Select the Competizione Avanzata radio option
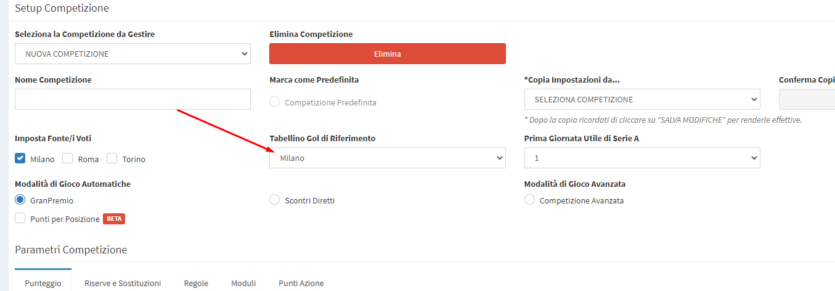 529,200
